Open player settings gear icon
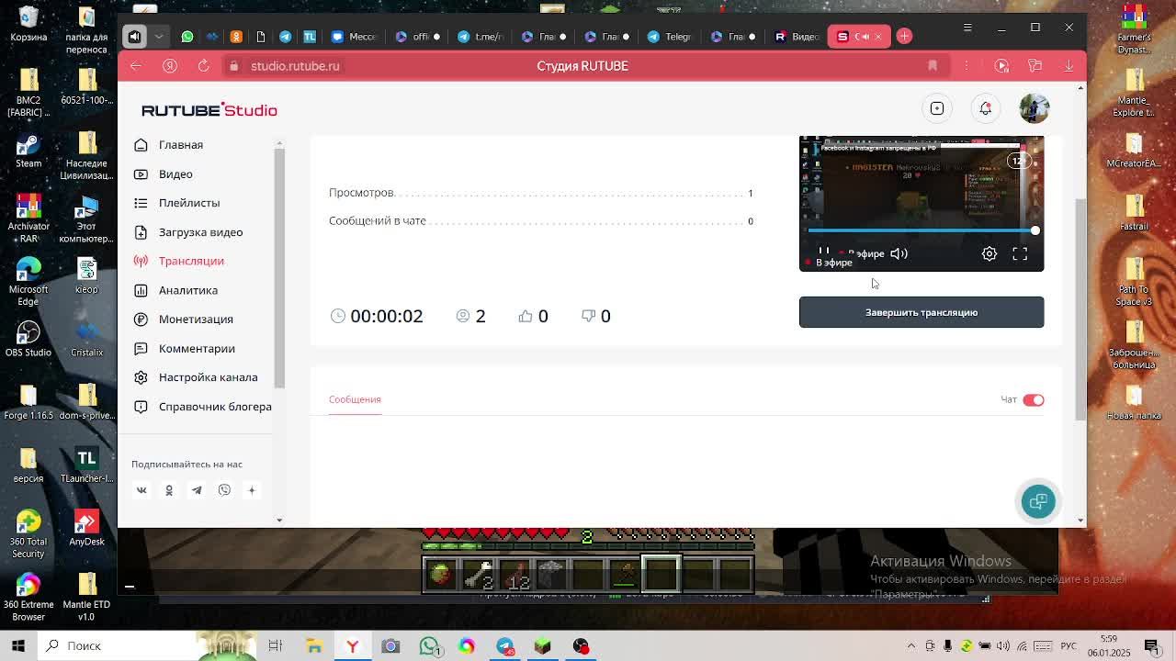 tap(989, 253)
